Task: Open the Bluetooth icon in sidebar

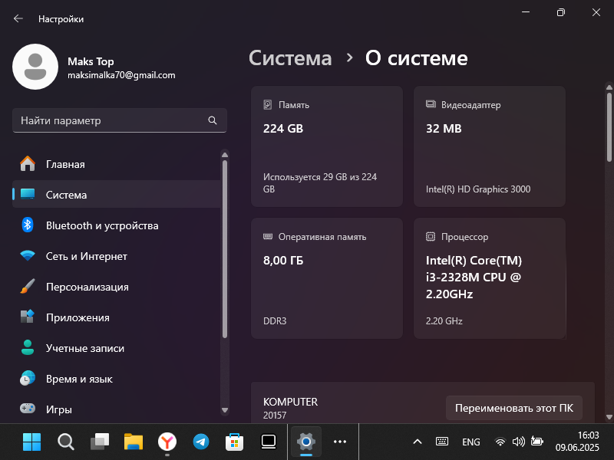Action: 28,225
